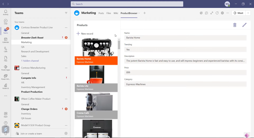254x138 pixels.
Task: Select the Crema Café product card
Action: pos(96,106)
